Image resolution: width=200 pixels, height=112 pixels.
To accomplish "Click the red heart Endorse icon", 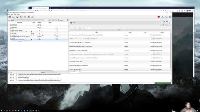I will pos(159,17).
